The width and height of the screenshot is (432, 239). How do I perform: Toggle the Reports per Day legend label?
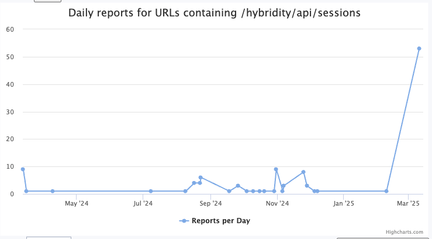221,221
